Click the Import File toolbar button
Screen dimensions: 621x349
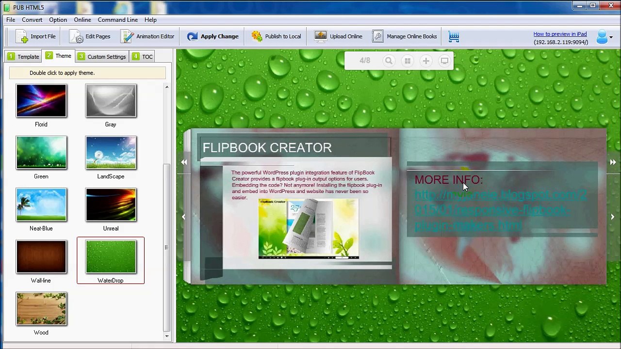36,36
